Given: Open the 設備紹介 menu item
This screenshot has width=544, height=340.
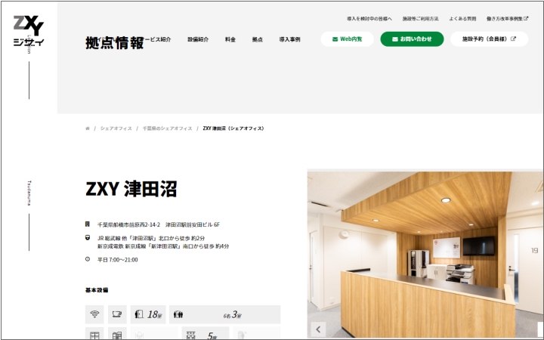Looking at the screenshot, I should pyautogui.click(x=198, y=39).
